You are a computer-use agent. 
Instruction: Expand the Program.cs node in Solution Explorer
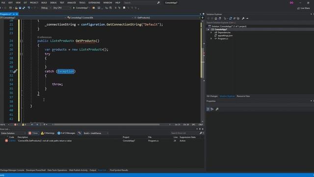pos(211,38)
